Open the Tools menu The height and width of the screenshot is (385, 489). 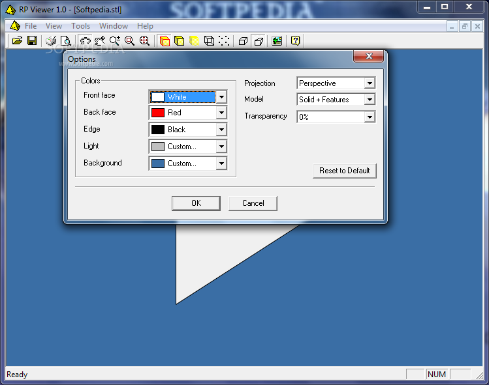pyautogui.click(x=80, y=26)
